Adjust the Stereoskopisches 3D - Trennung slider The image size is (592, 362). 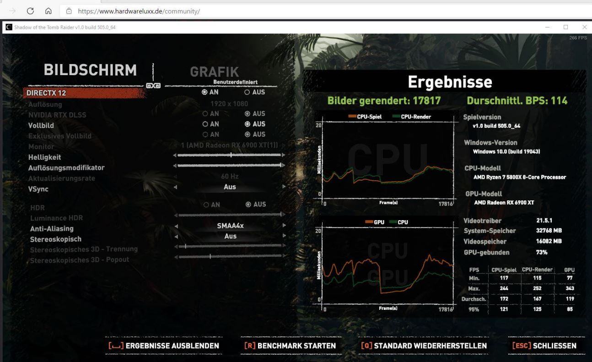229,246
